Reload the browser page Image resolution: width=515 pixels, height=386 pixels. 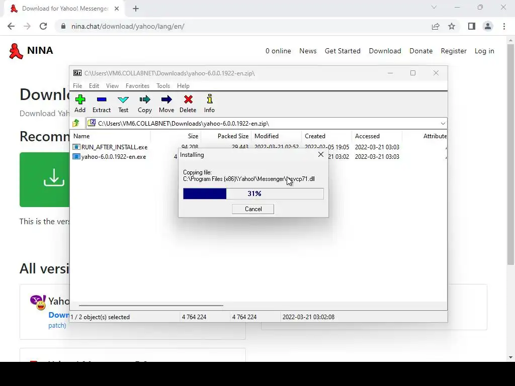[43, 26]
